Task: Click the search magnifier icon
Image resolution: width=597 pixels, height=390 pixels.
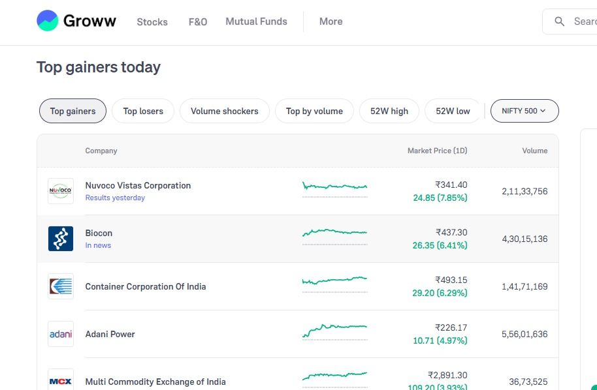Action: click(x=559, y=22)
